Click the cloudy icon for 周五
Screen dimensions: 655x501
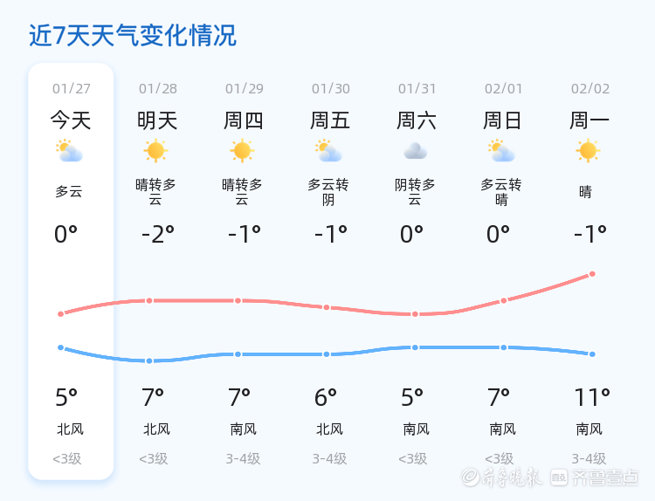[328, 152]
